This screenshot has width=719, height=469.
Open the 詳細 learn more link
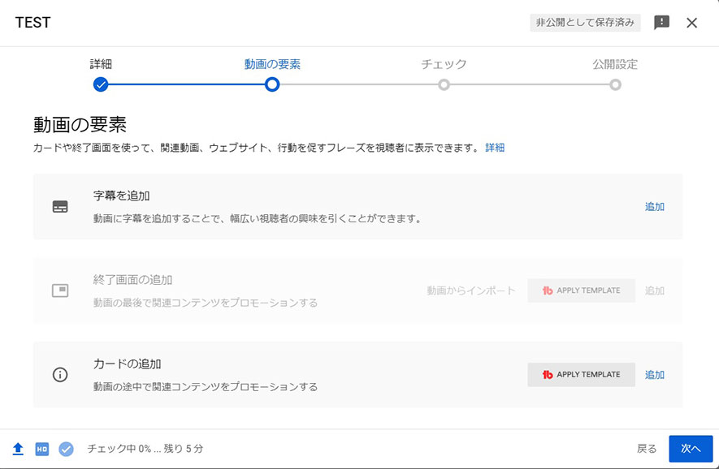[495, 148]
